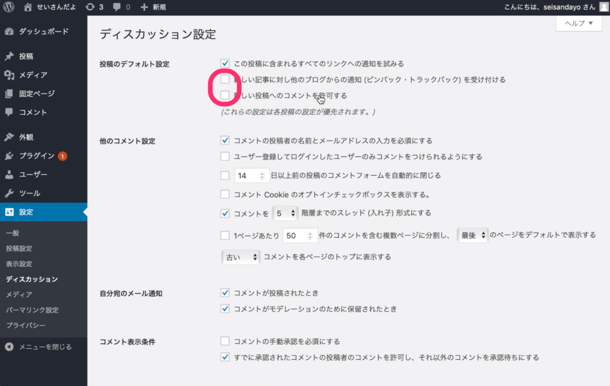The width and height of the screenshot is (610, 386).
Task: Open the 投稿 pin icon in sidebar
Action: pos(9,57)
